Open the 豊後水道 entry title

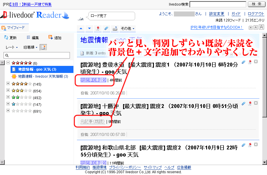tap(159, 68)
